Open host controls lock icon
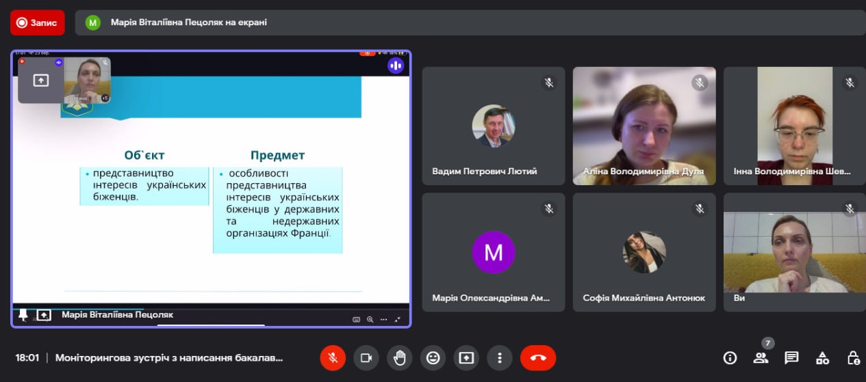 pos(853,357)
